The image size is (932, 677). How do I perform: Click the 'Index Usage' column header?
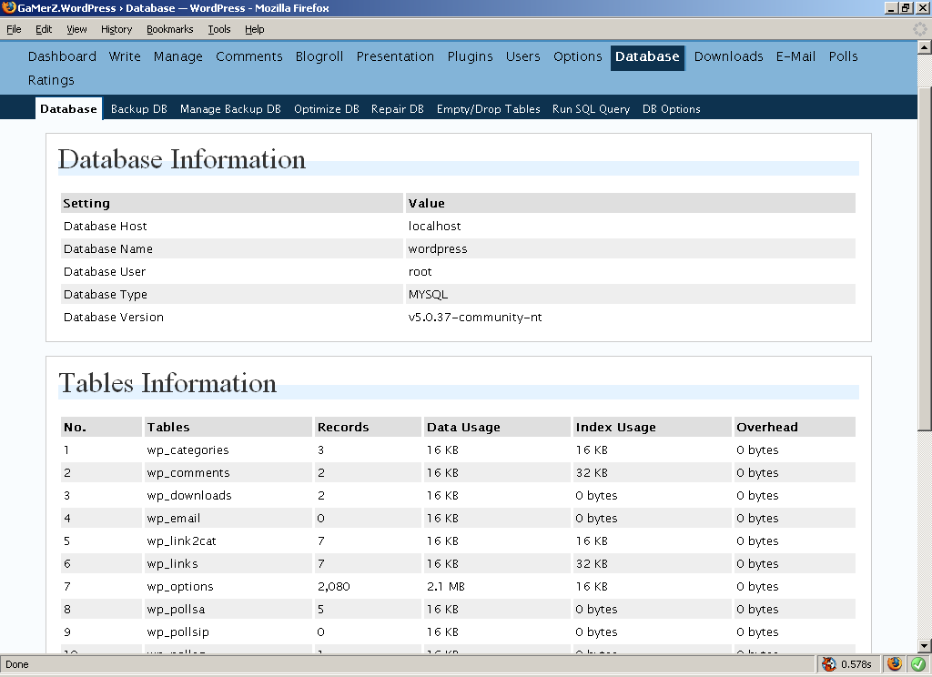click(x=616, y=428)
